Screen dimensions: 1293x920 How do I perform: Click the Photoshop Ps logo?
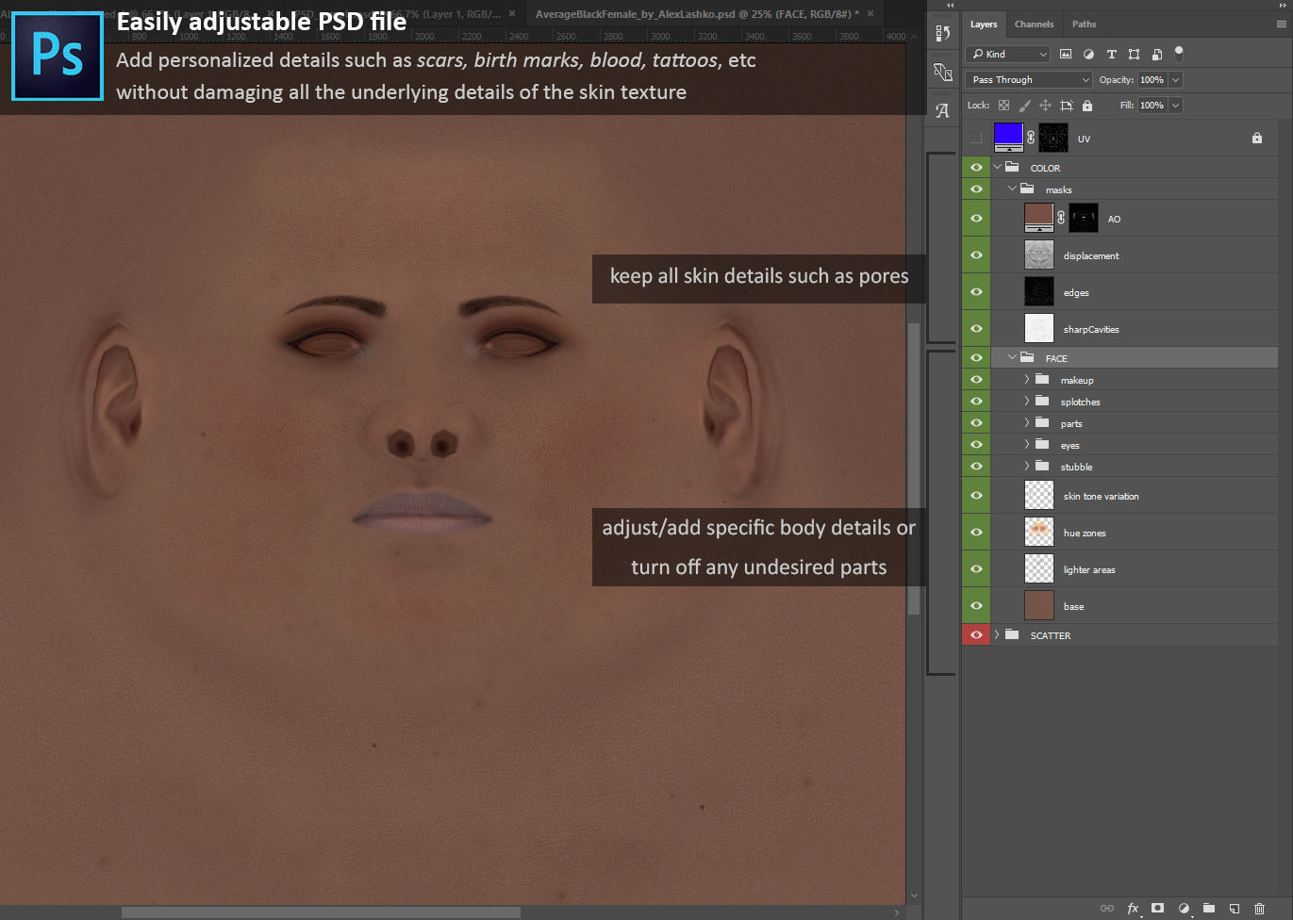click(58, 56)
